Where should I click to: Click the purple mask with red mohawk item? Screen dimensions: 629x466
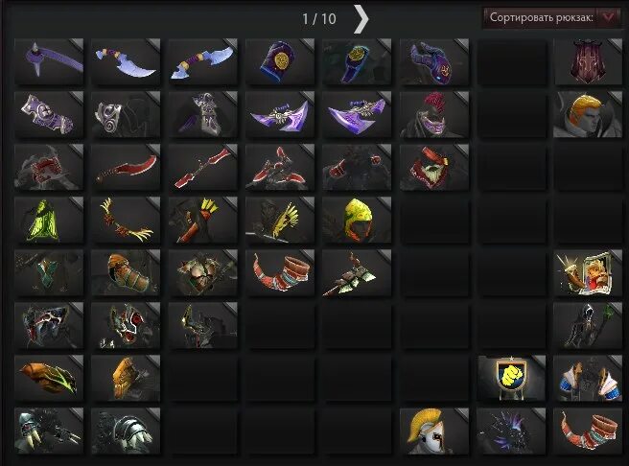(x=434, y=114)
